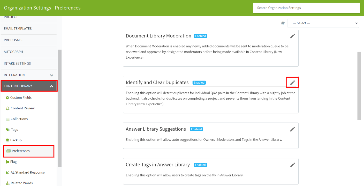Click Search Organization Settings field
Viewport: 364px width, 186px height.
click(306, 8)
